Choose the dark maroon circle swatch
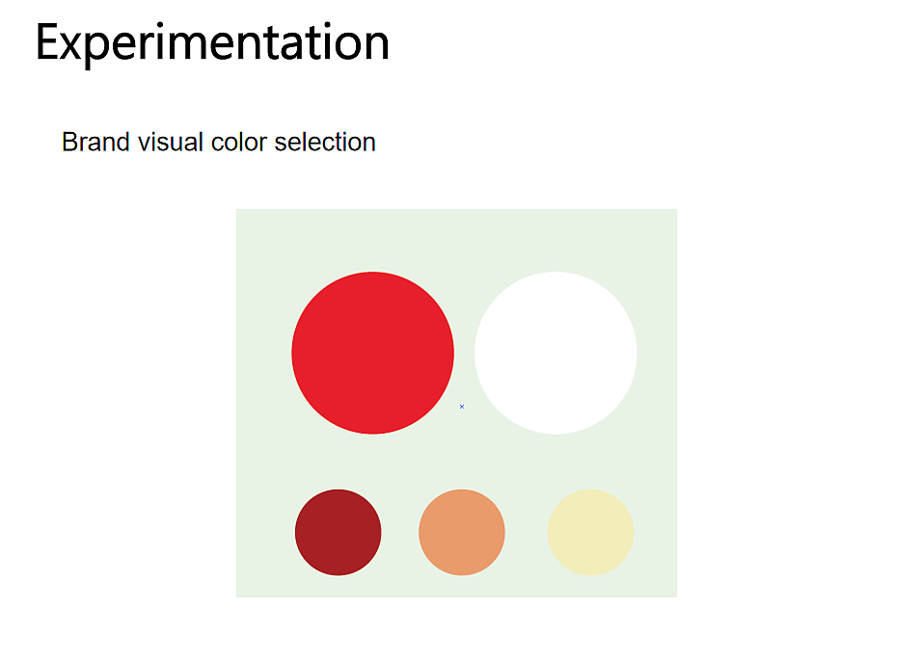 [x=339, y=533]
